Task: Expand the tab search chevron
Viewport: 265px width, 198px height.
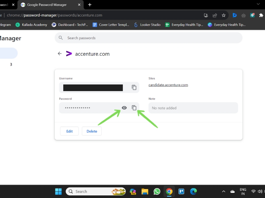Action: click(x=258, y=4)
